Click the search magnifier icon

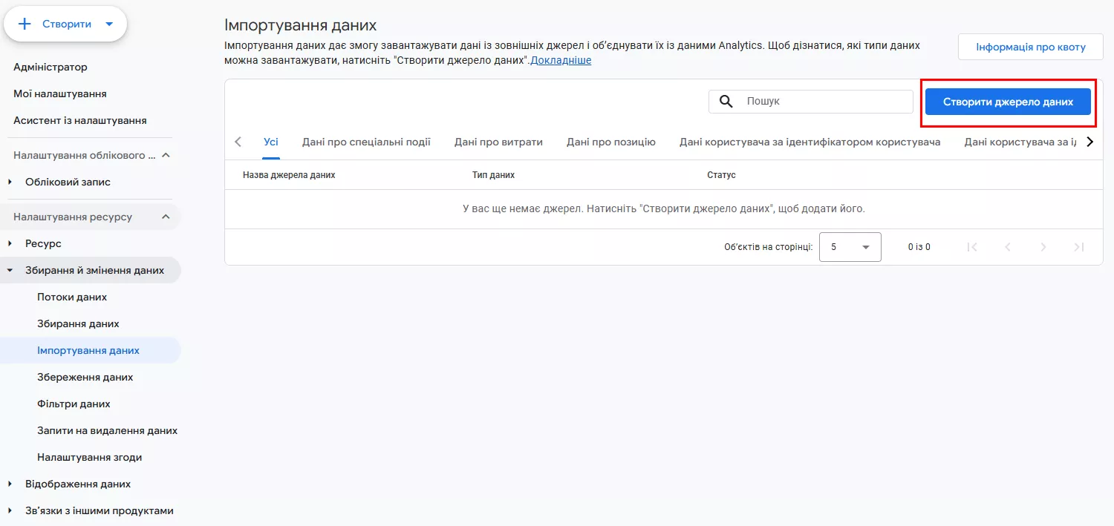[727, 102]
